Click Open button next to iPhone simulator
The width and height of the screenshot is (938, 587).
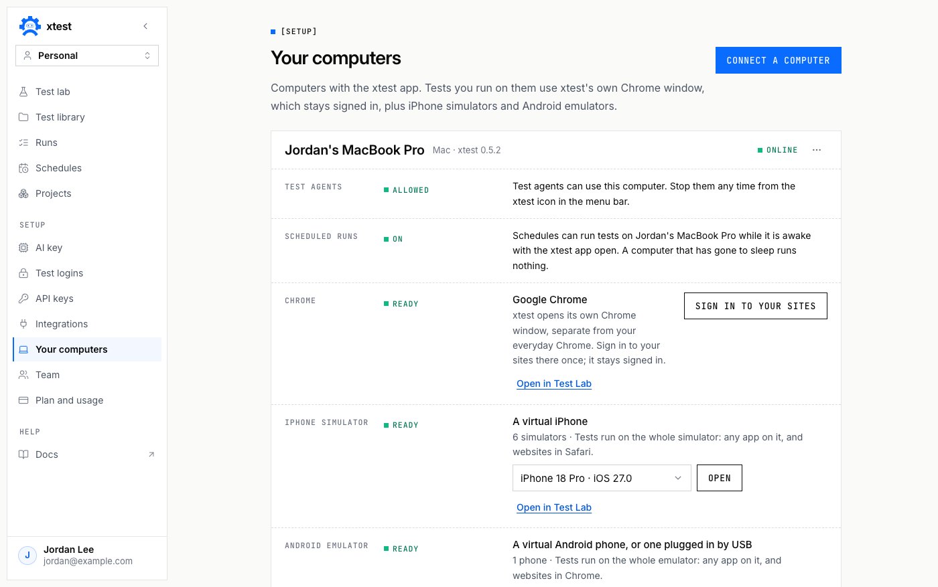pyautogui.click(x=720, y=478)
